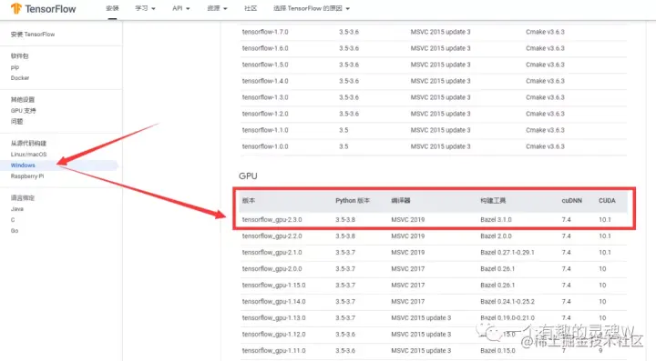
Task: Select the tensorflow-1.5.0 cell
Action: point(265,65)
